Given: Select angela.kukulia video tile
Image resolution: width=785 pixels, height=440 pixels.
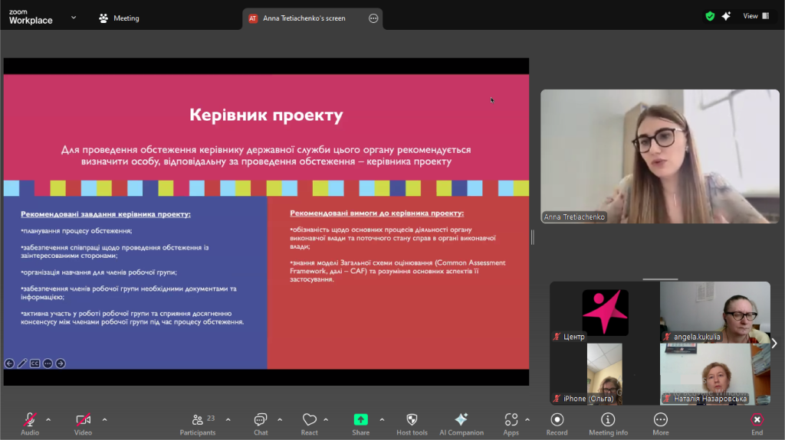Looking at the screenshot, I should (715, 312).
